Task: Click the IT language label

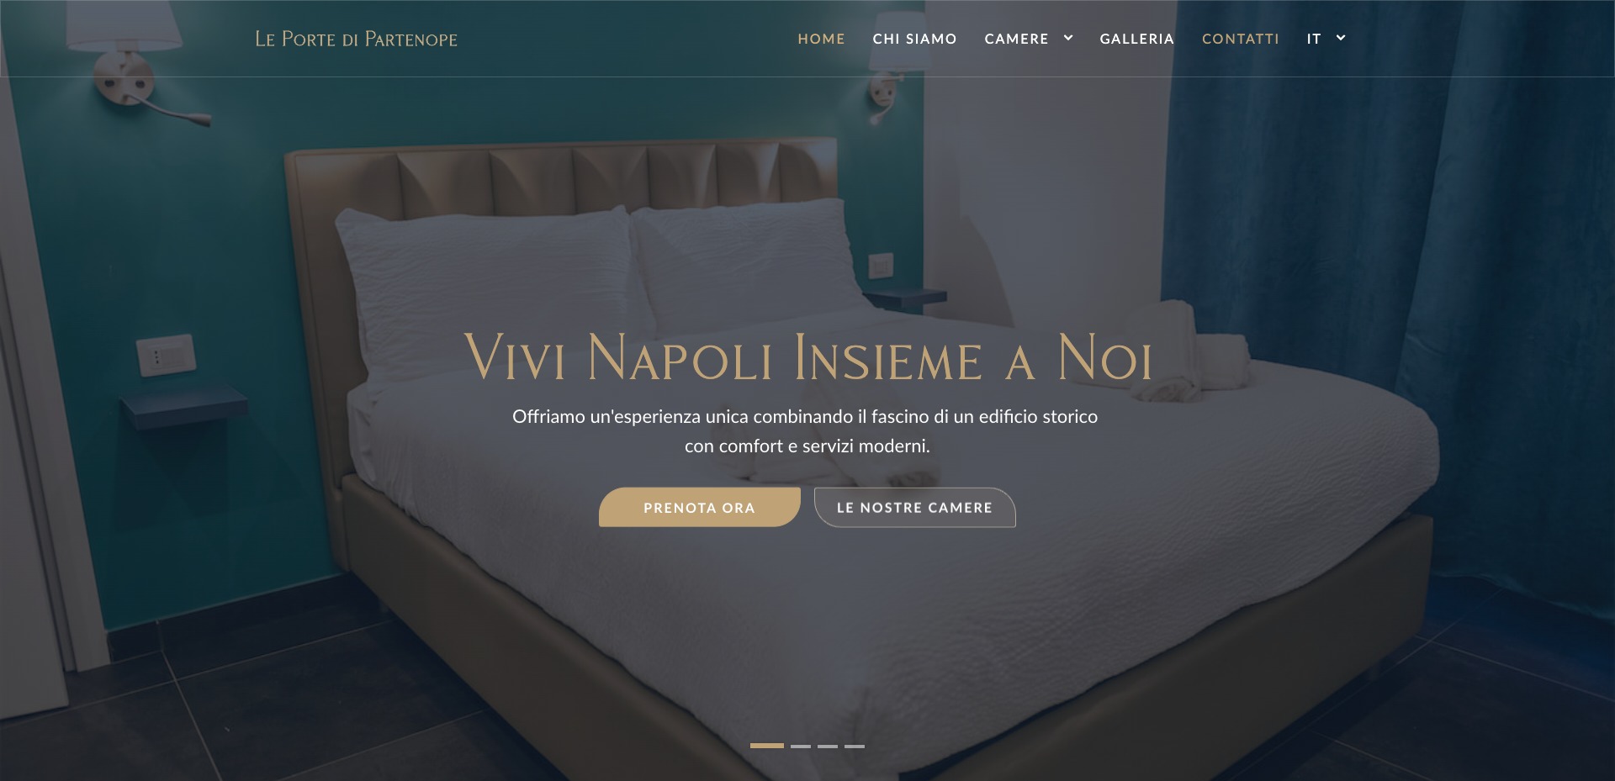Action: point(1314,39)
